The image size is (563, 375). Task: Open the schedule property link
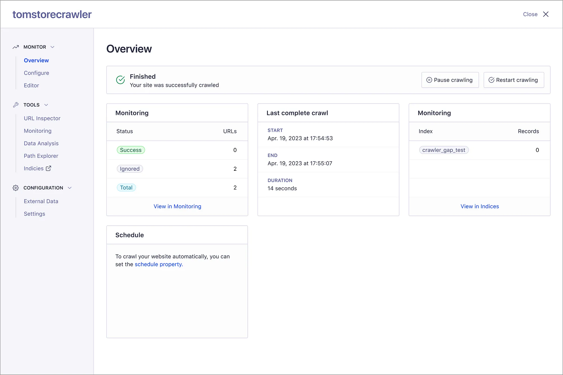coord(158,264)
